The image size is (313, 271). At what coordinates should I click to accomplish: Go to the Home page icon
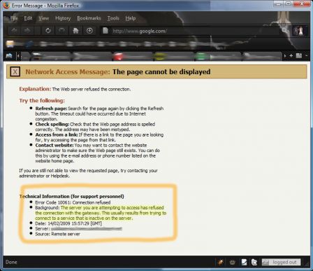(x=75, y=31)
